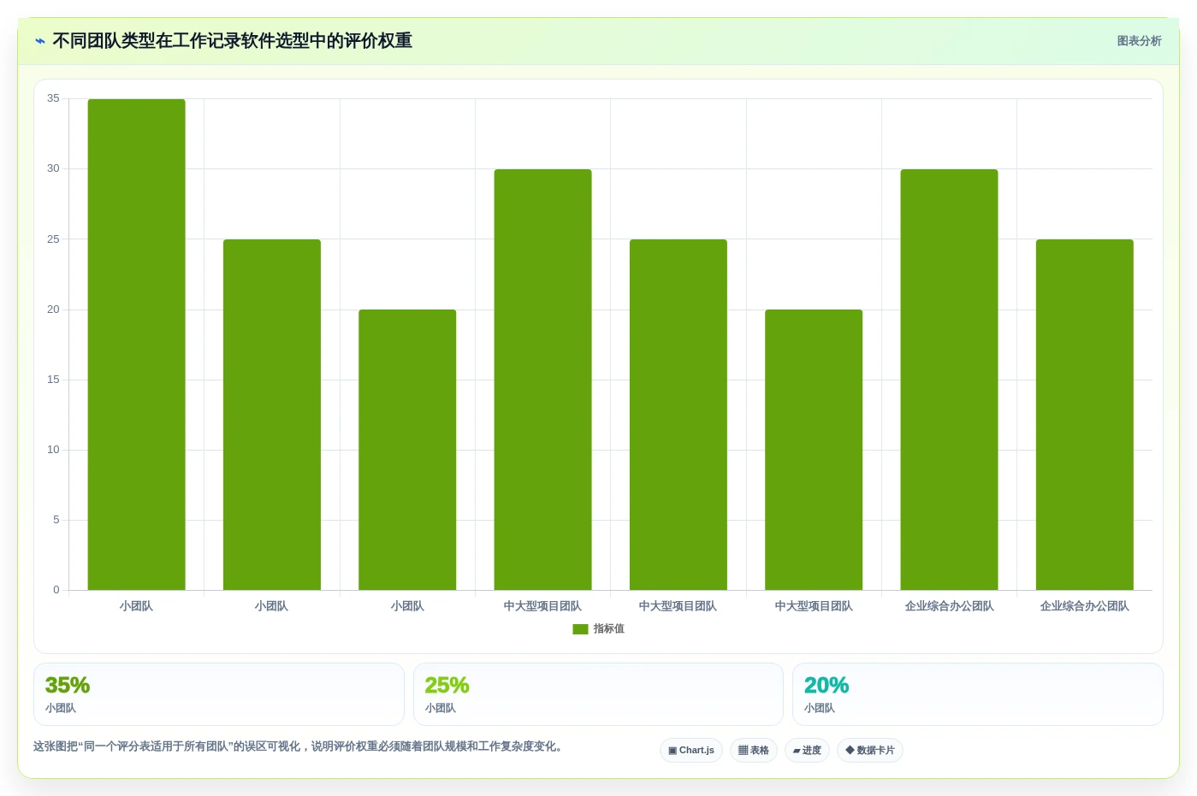The width and height of the screenshot is (1197, 796).
Task: Click the 小团队 bar with value 20
Action: click(x=407, y=450)
